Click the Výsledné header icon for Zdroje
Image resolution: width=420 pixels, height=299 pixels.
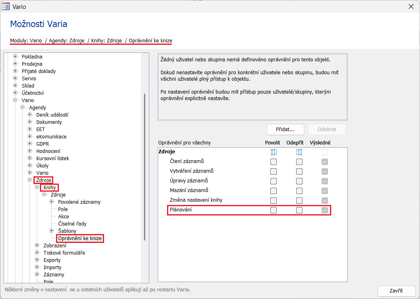pyautogui.click(x=325, y=152)
